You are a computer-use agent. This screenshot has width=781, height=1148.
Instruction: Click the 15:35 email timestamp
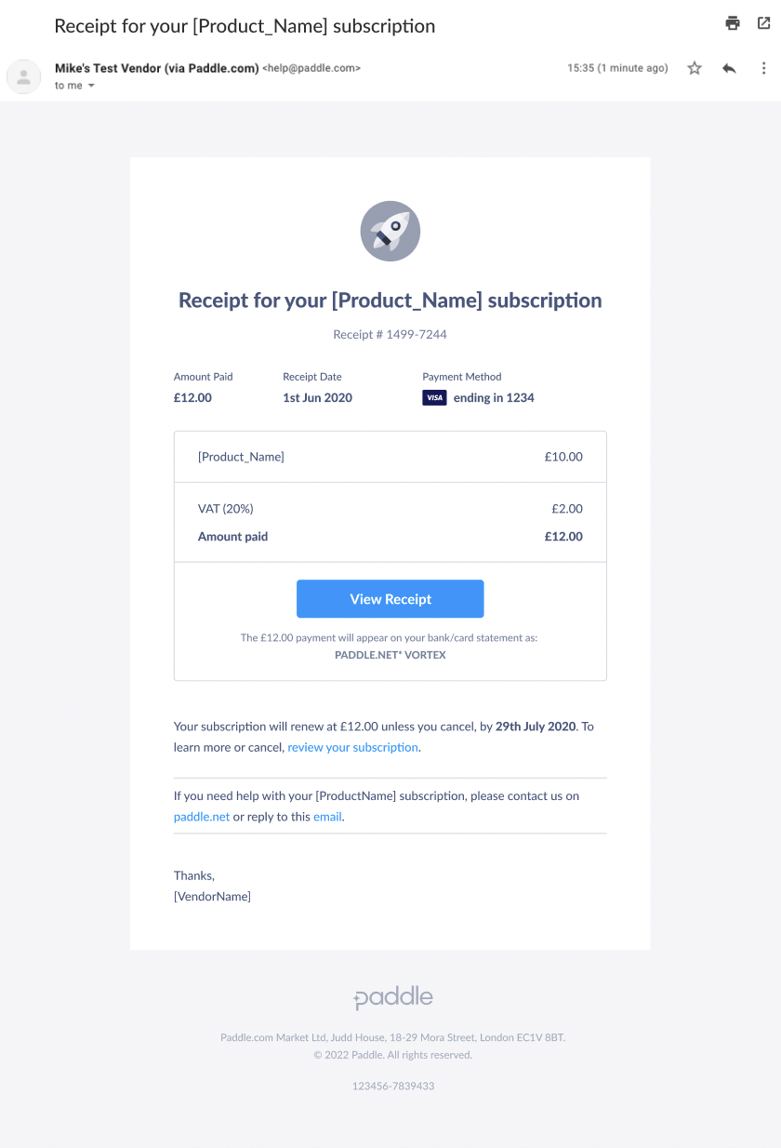(x=617, y=68)
